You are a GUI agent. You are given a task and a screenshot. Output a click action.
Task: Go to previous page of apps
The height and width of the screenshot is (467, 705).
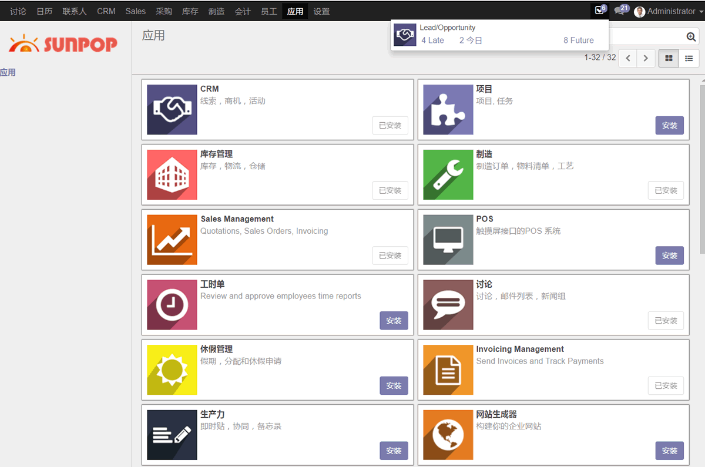(628, 58)
